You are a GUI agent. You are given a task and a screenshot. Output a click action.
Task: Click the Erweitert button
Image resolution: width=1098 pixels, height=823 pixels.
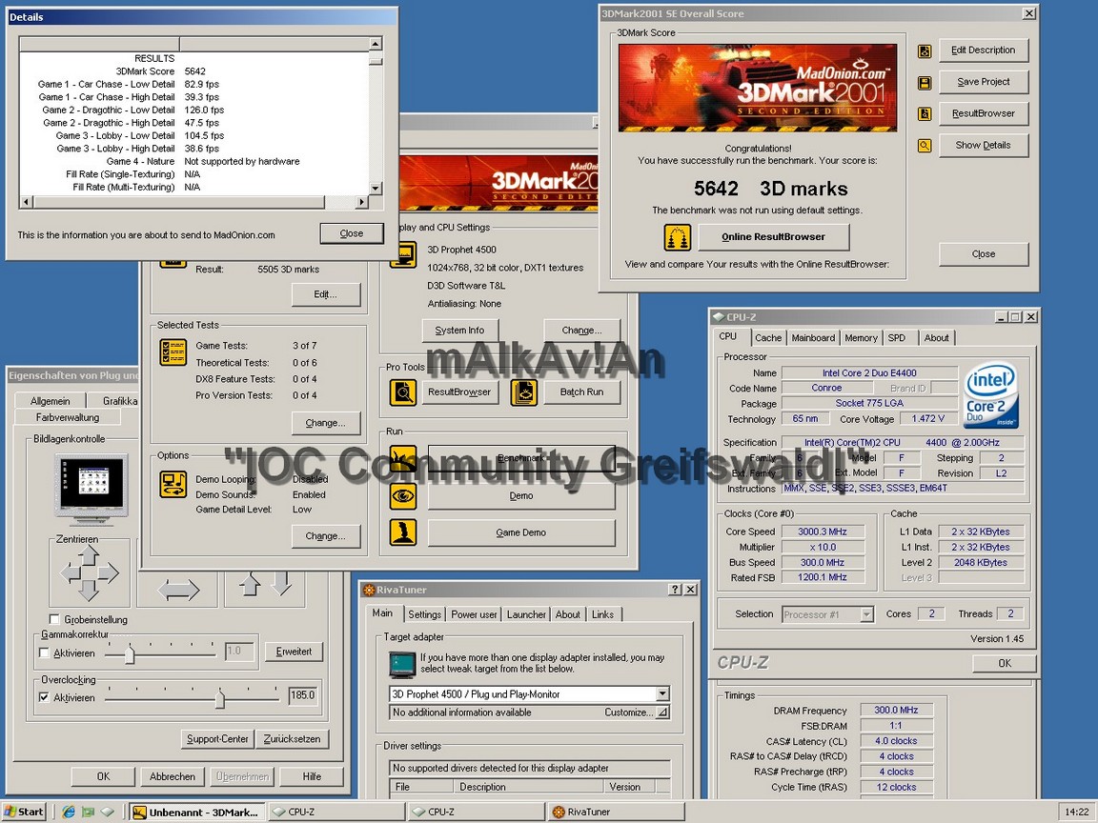[295, 652]
